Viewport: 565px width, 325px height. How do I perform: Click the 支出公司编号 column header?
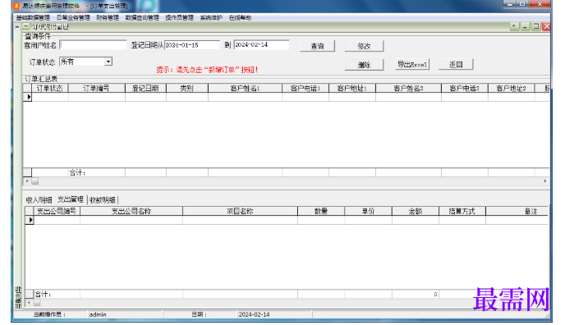57,211
